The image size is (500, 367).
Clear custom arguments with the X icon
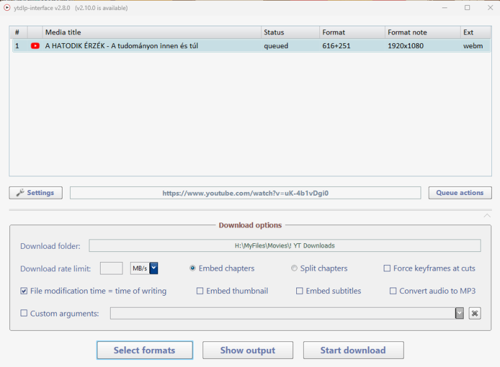pos(474,313)
